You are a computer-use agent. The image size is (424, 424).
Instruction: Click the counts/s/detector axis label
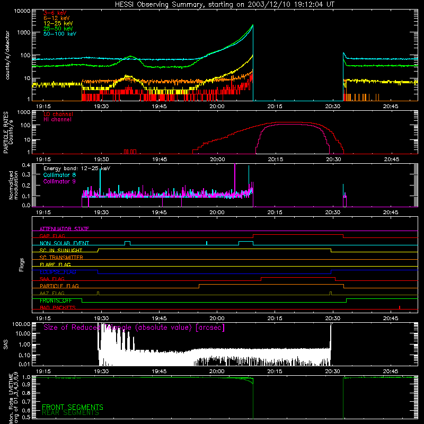click(x=7, y=55)
